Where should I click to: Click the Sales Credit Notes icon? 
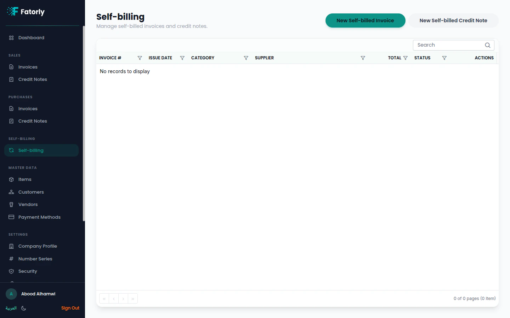(x=11, y=79)
